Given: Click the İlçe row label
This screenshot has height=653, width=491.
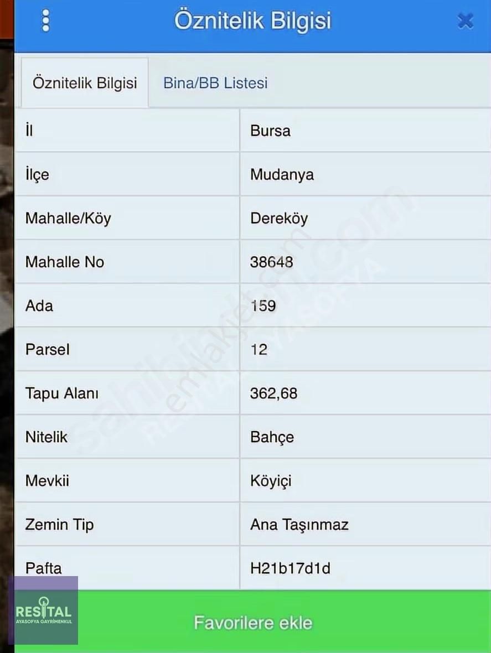Looking at the screenshot, I should point(37,174).
